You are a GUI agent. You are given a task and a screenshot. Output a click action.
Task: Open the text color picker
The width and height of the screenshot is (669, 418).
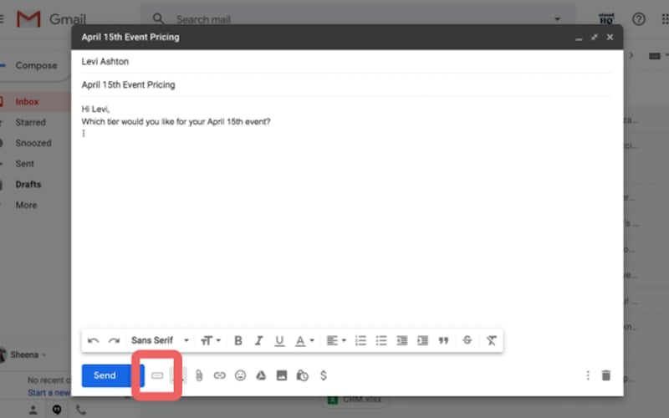304,341
